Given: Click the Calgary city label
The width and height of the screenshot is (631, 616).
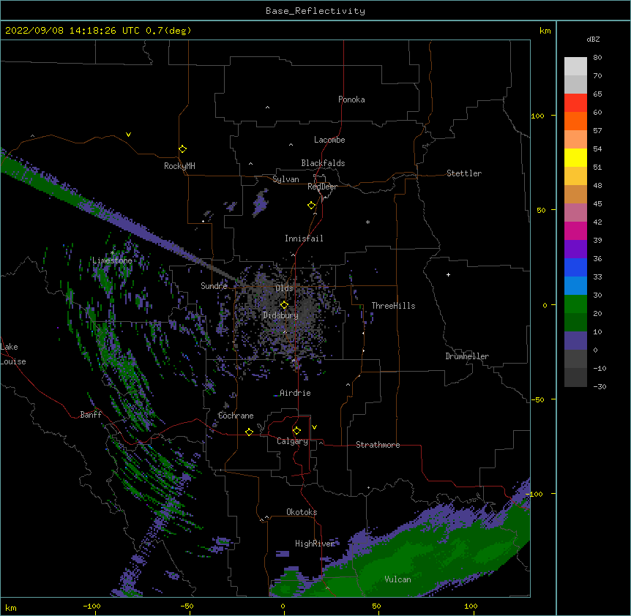Looking at the screenshot, I should pos(292,441).
